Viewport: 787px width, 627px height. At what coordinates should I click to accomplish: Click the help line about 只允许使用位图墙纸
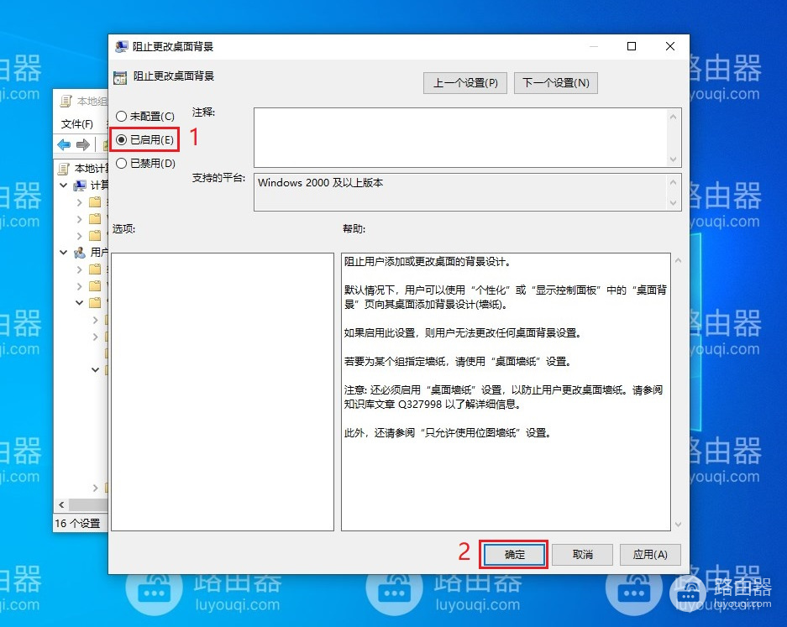point(448,433)
